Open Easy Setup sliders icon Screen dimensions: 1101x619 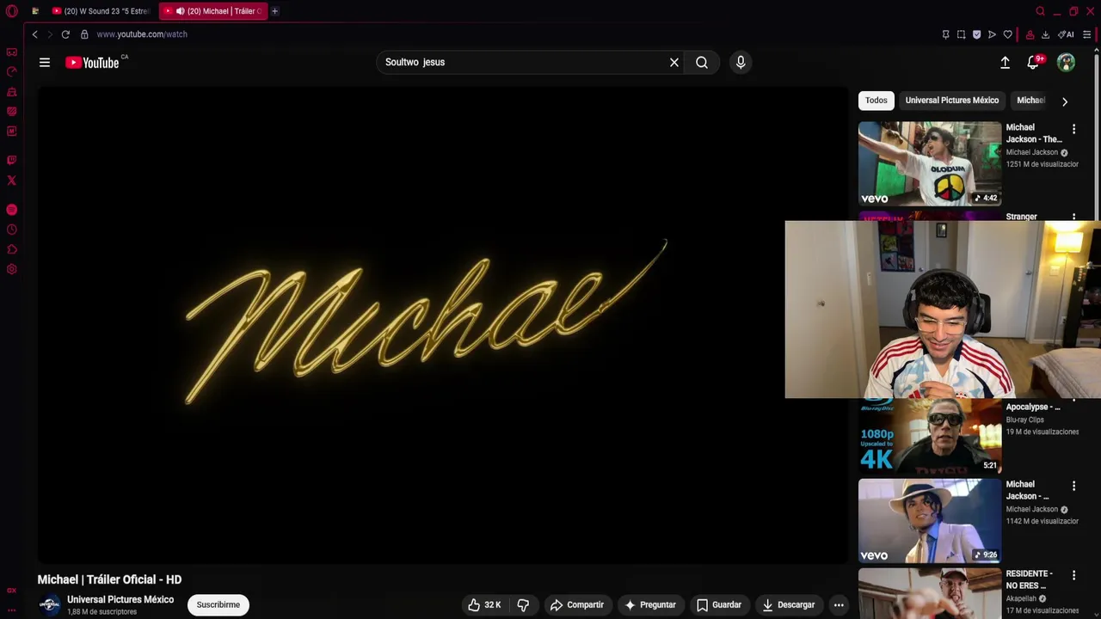1087,34
